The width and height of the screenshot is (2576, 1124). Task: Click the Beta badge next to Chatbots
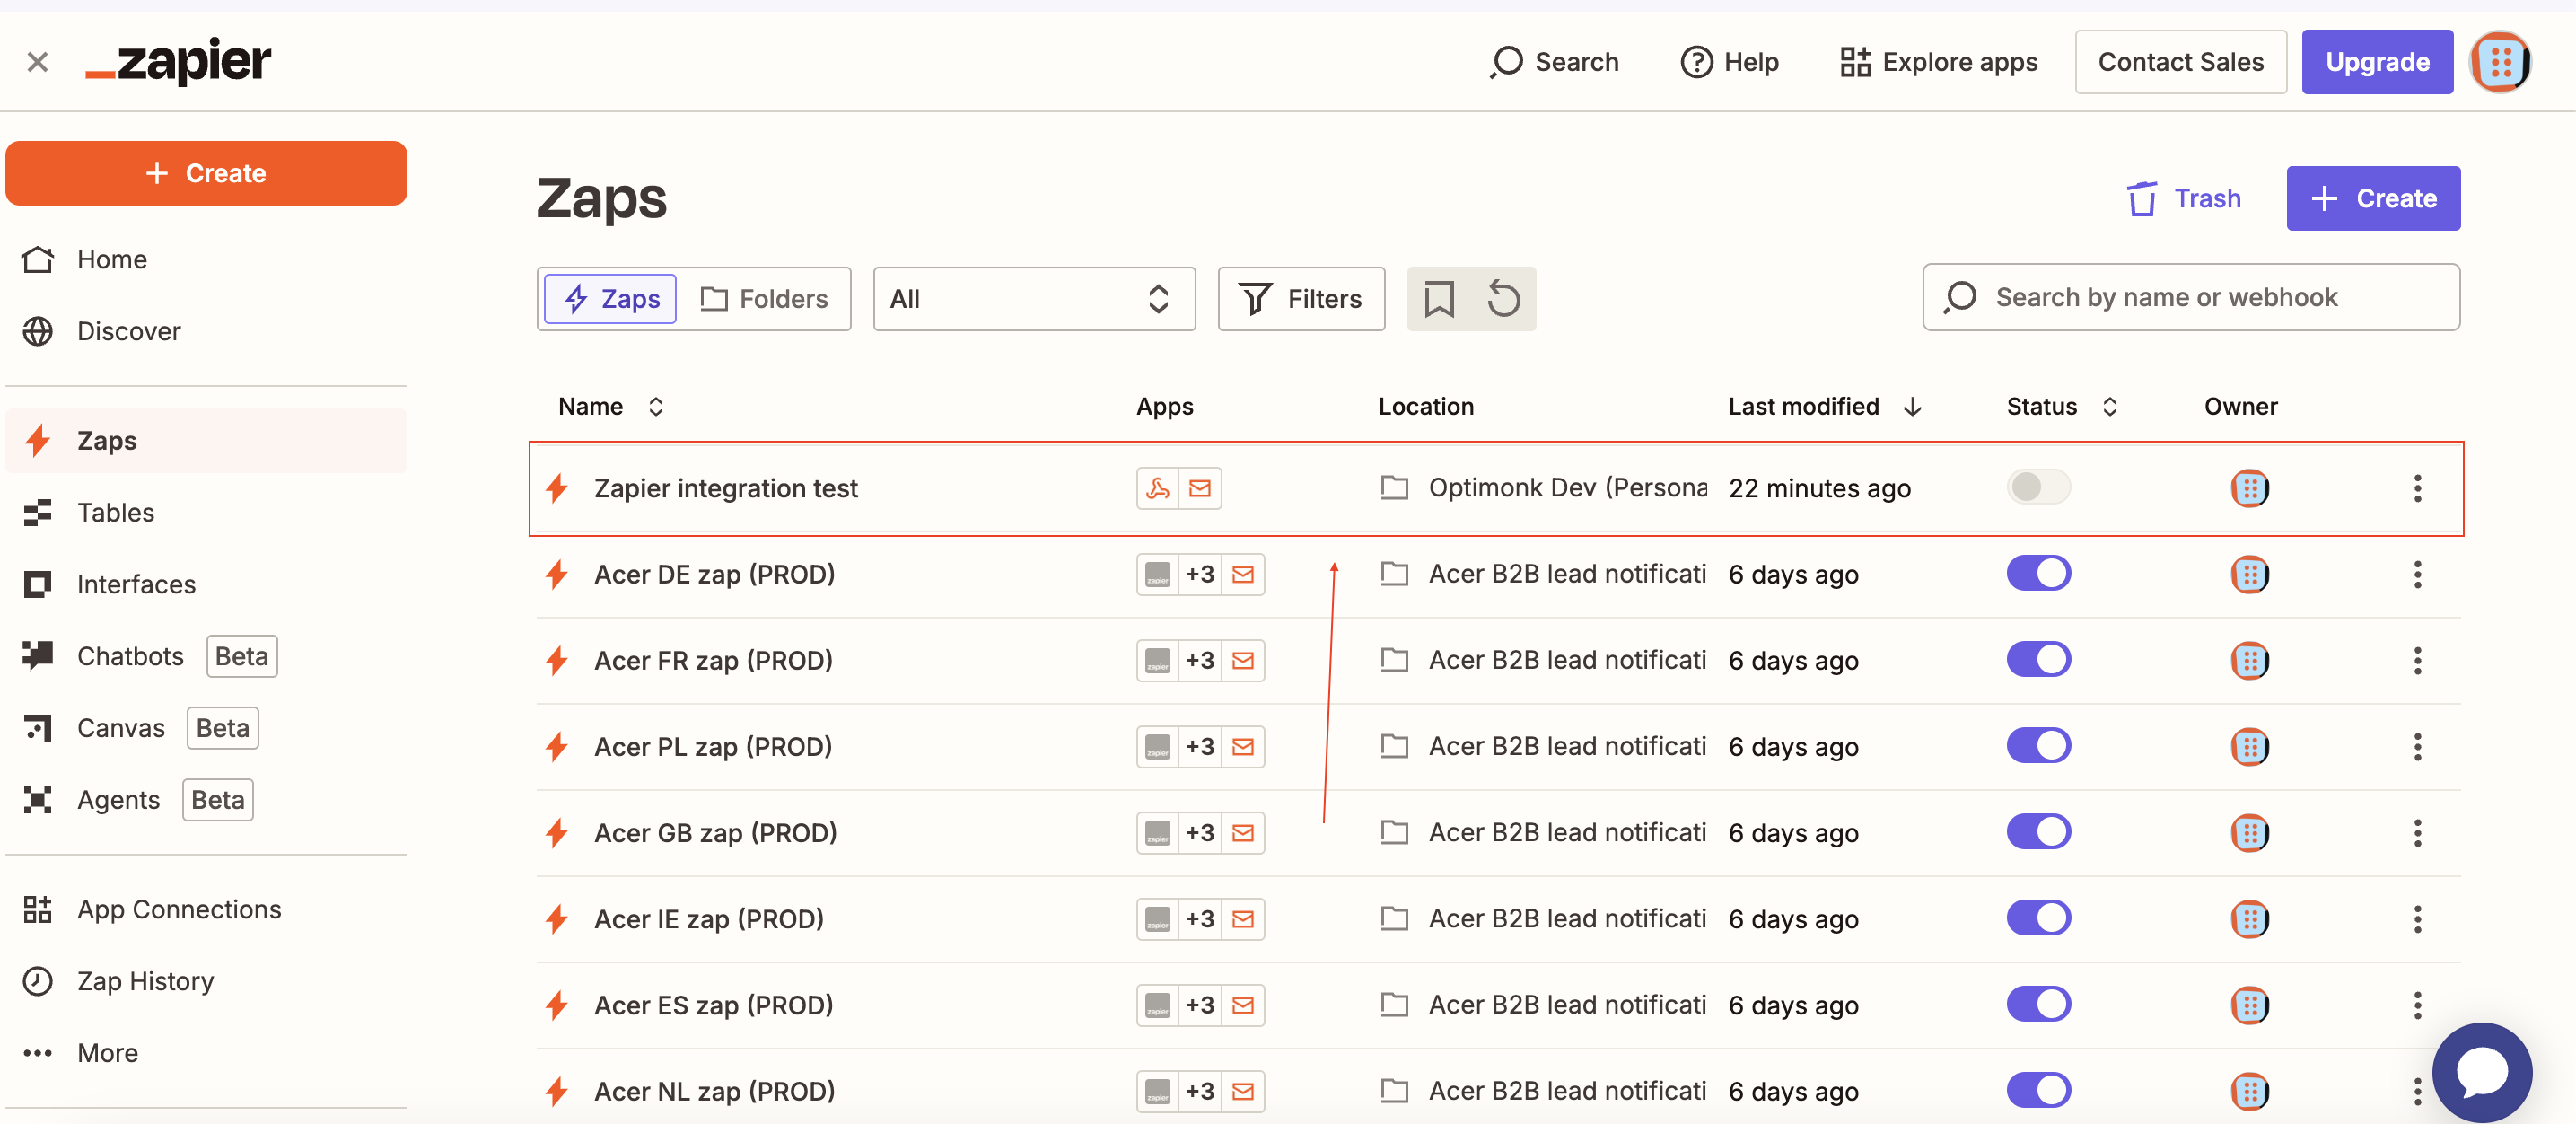[242, 656]
